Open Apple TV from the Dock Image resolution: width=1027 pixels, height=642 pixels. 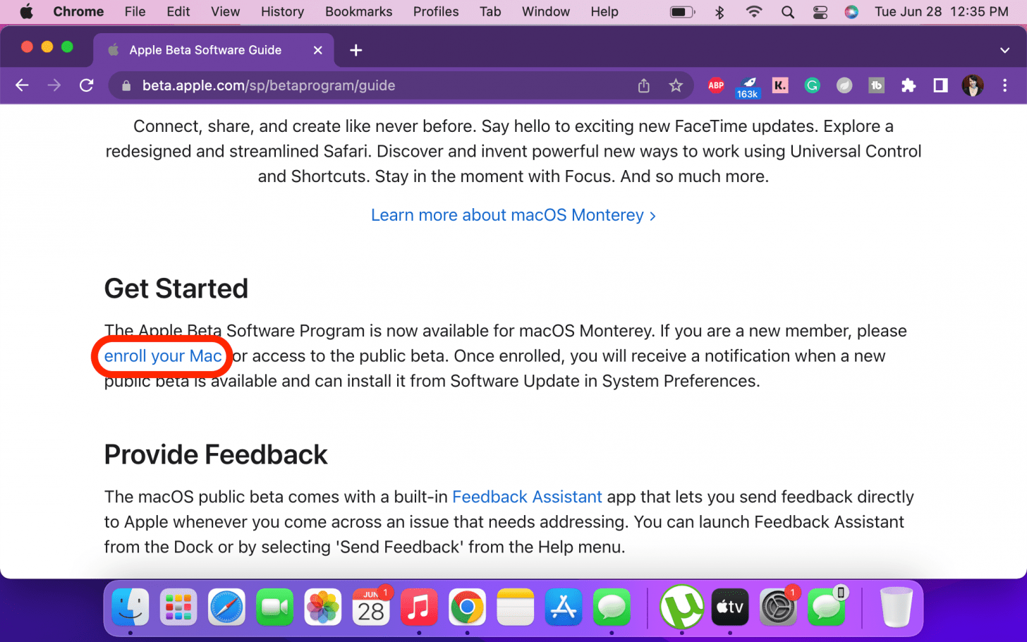[730, 607]
